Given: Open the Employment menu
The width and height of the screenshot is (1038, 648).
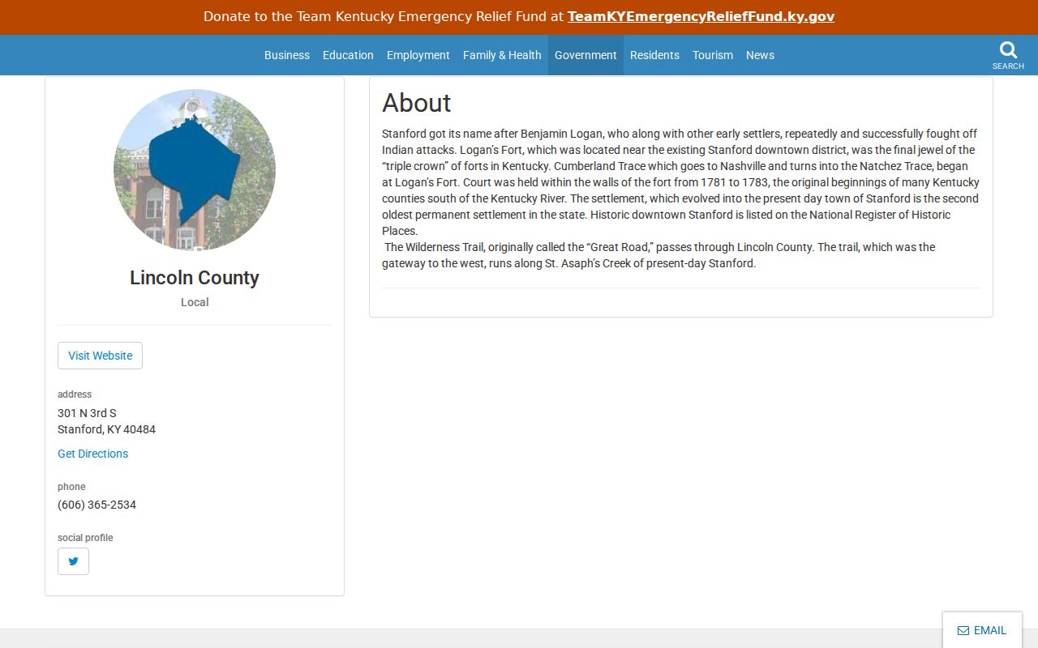Looking at the screenshot, I should tap(418, 55).
